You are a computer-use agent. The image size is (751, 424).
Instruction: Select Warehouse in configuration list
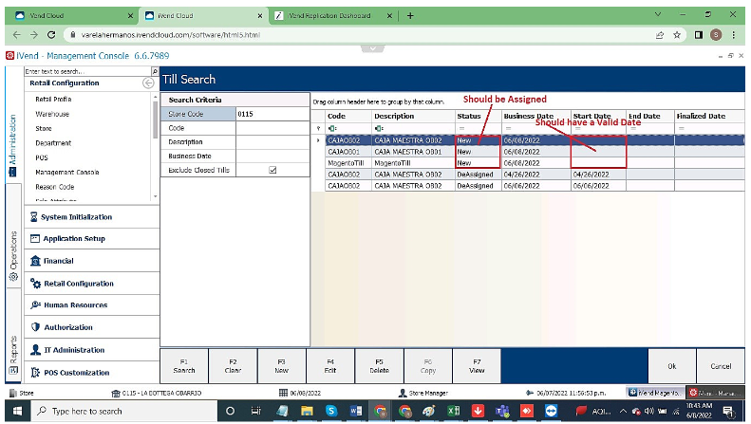[52, 114]
